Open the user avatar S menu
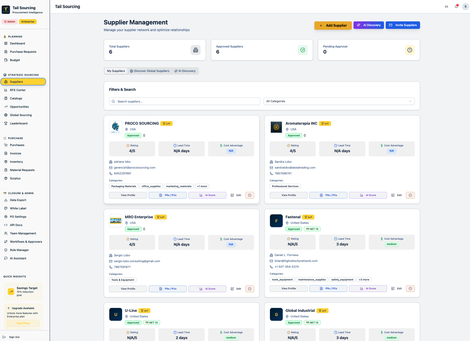Screen dimensions: 470x341 coord(466,6)
